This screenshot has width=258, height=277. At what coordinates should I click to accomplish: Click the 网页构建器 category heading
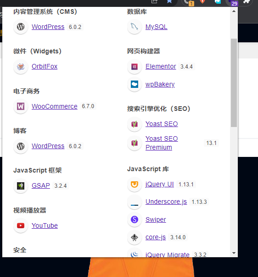point(144,51)
